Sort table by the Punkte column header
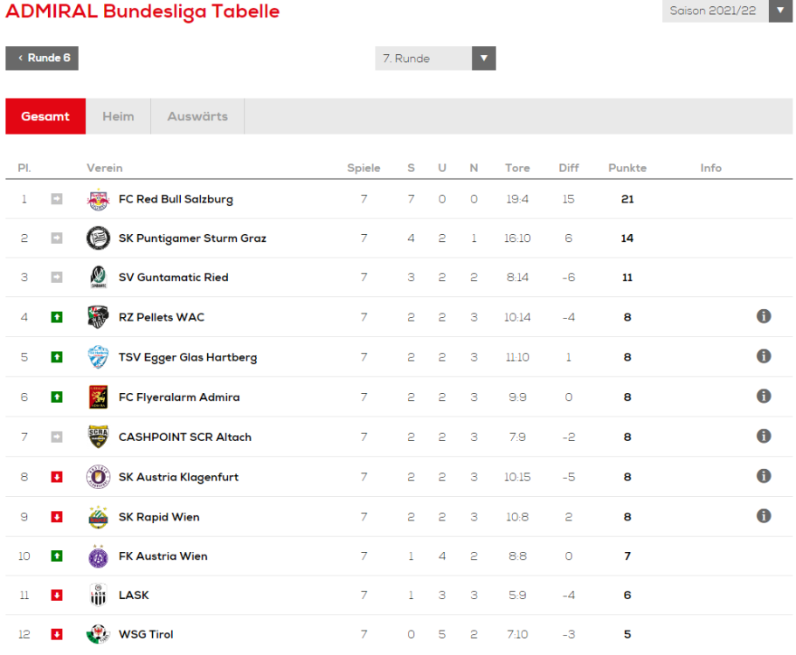This screenshot has width=796, height=655. [x=627, y=168]
